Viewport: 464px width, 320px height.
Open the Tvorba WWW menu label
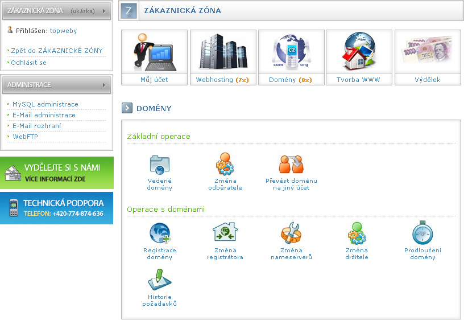(358, 80)
